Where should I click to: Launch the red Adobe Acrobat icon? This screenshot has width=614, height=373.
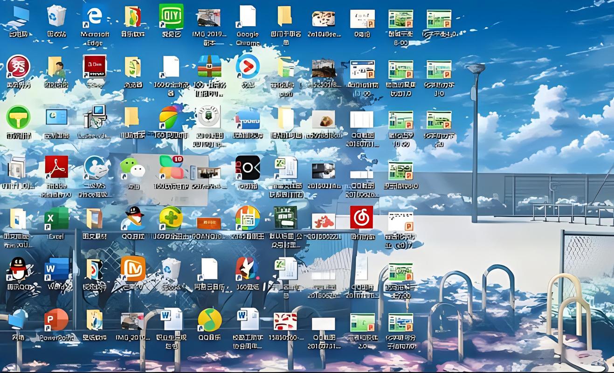pyautogui.click(x=56, y=167)
